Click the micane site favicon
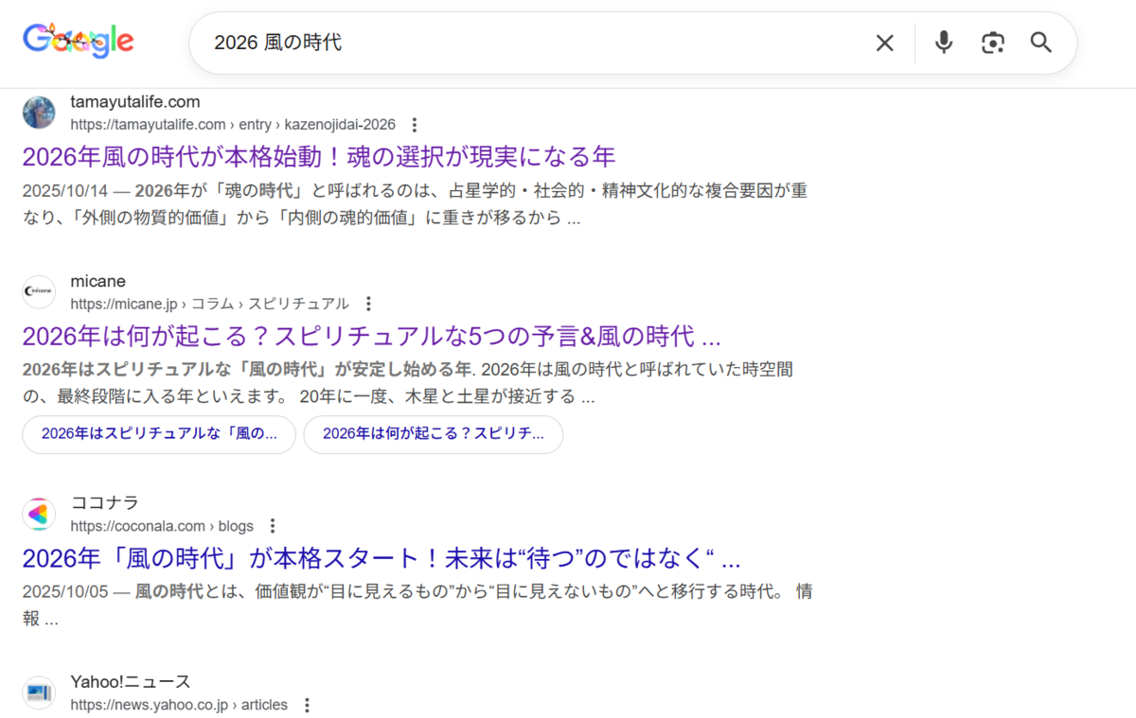This screenshot has height=718, width=1136. click(x=39, y=291)
